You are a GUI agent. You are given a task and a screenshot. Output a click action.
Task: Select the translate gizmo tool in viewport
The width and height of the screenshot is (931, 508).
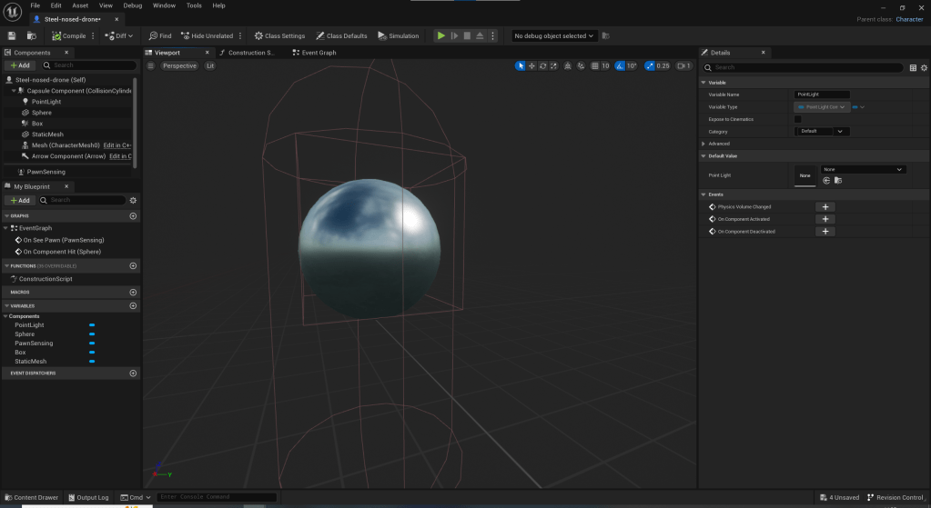tap(531, 66)
